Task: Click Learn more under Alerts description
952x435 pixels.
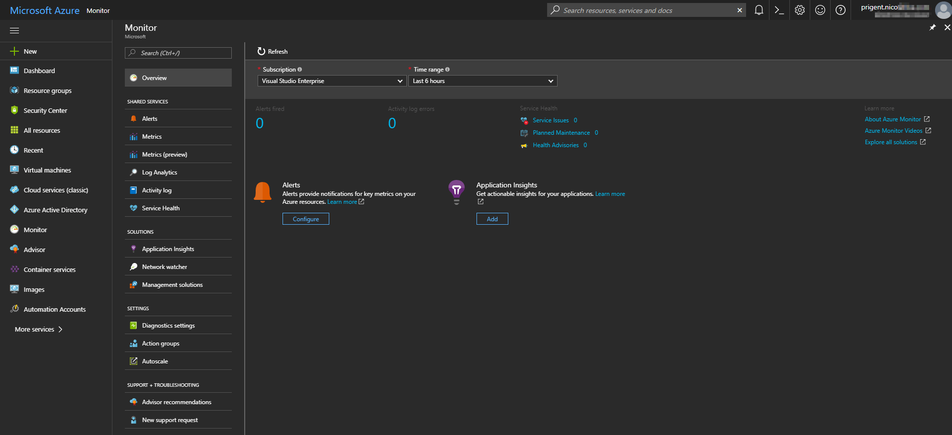Action: point(342,202)
